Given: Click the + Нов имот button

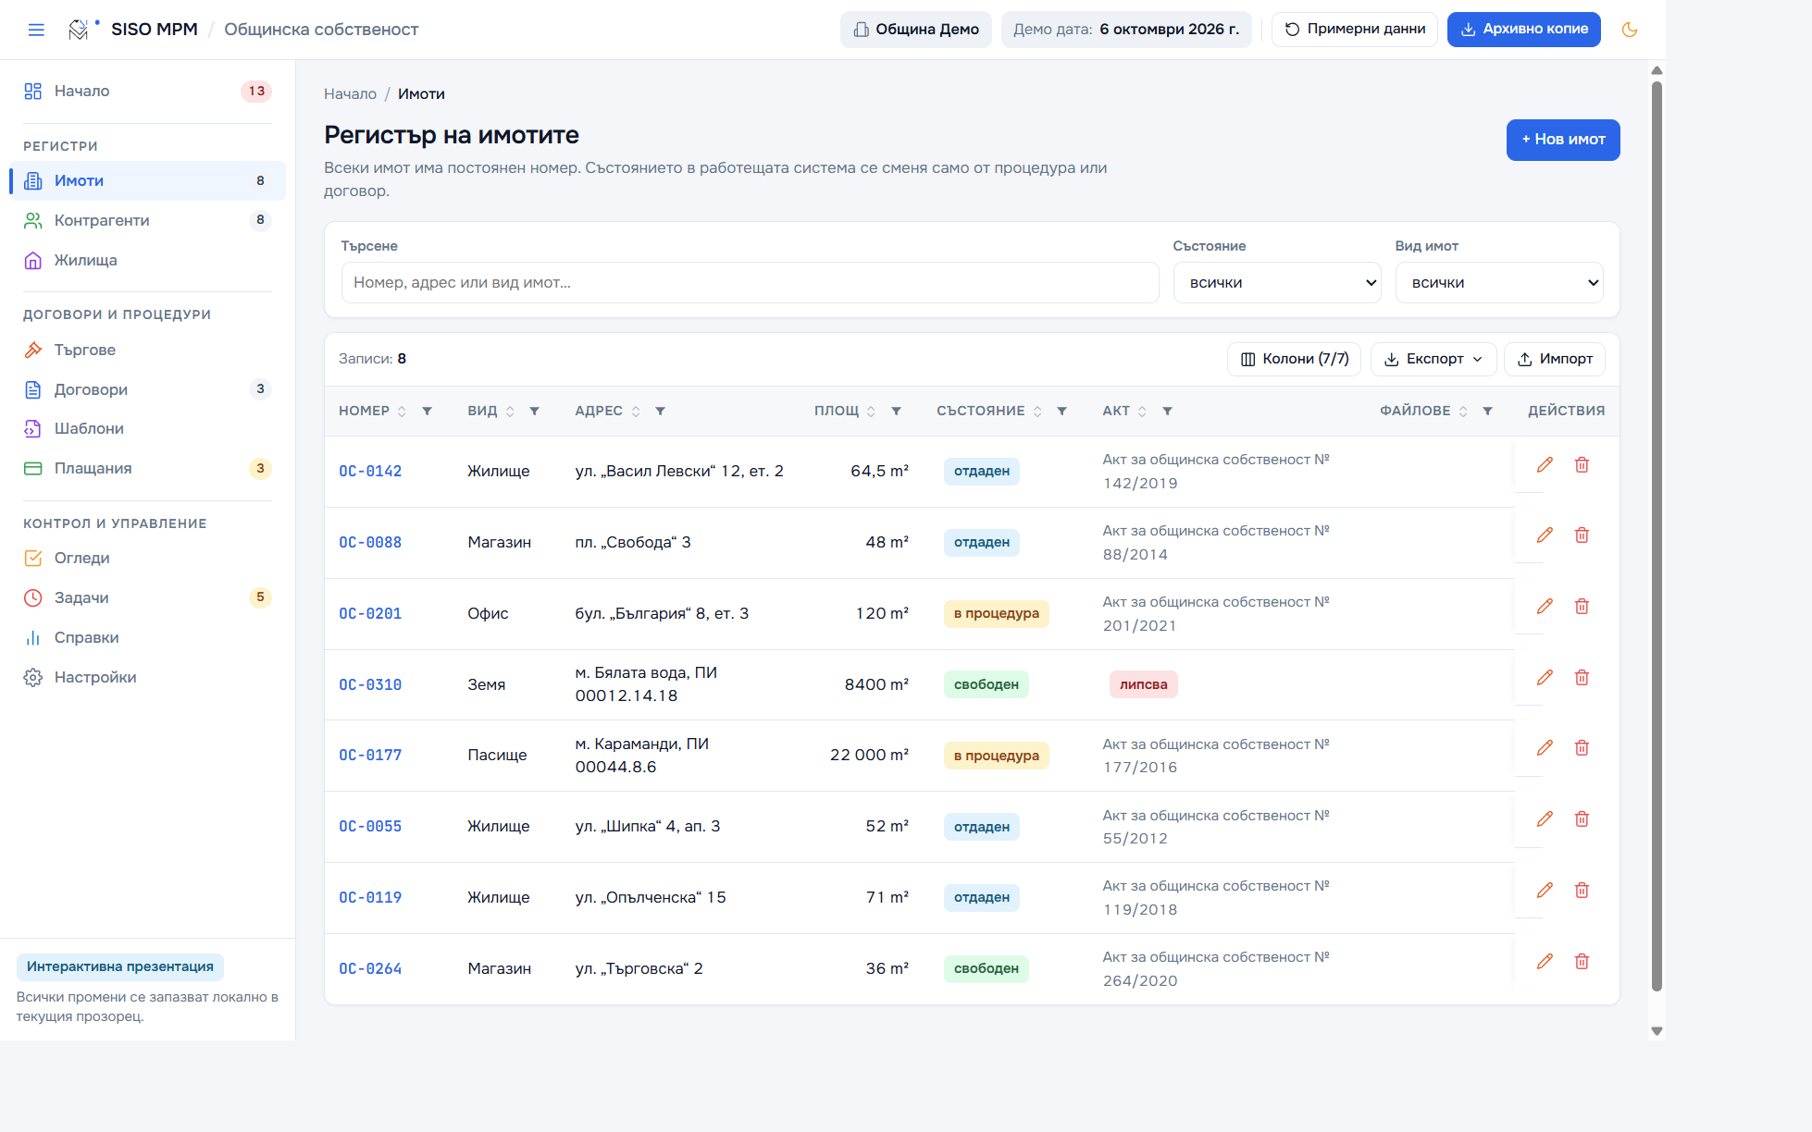Looking at the screenshot, I should (1563, 140).
